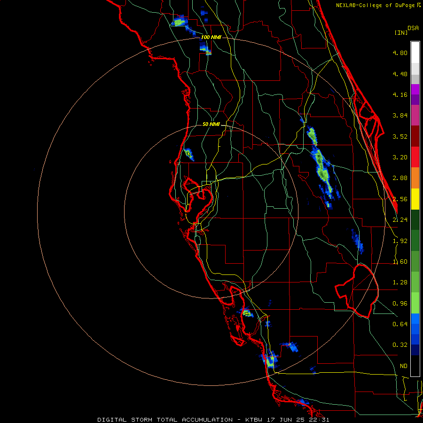The image size is (423, 423).
Task: Click the 50 NMI range ring label
Action: coord(211,124)
